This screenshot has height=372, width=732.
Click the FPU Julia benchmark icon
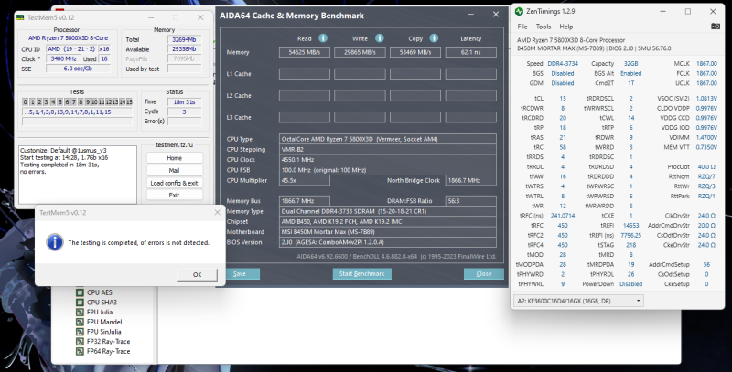[80, 312]
